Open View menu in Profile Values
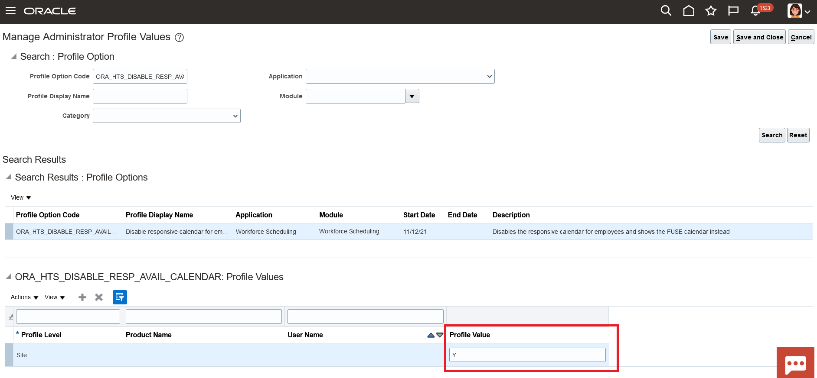Screen dimensions: 817x378 click(55, 297)
